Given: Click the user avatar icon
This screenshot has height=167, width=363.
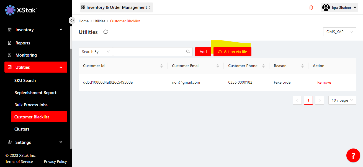Looking at the screenshot, I should (326, 8).
